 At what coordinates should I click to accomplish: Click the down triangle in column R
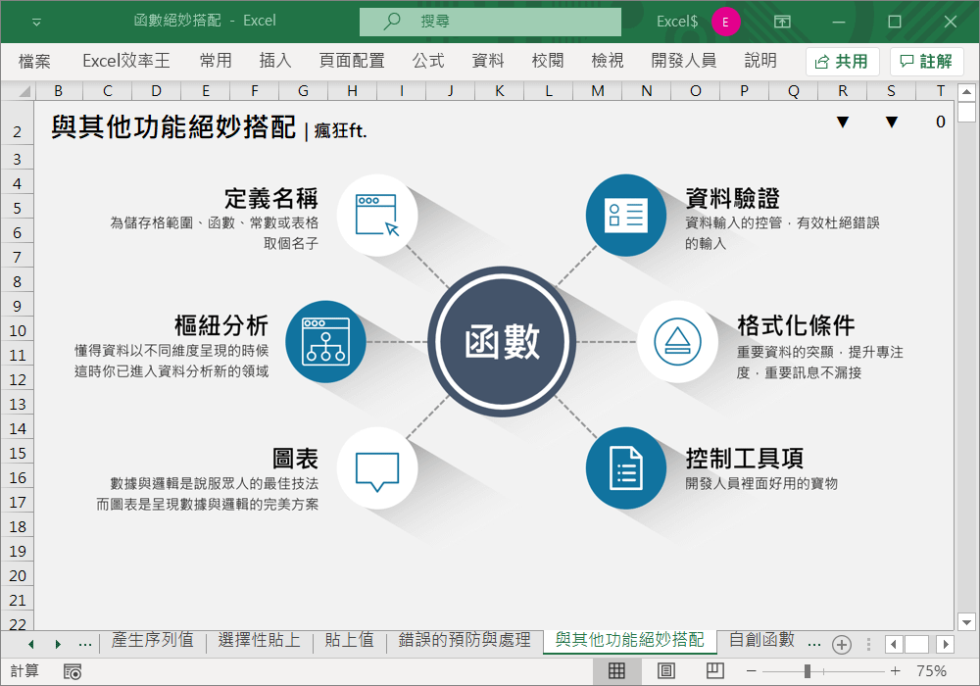point(842,122)
